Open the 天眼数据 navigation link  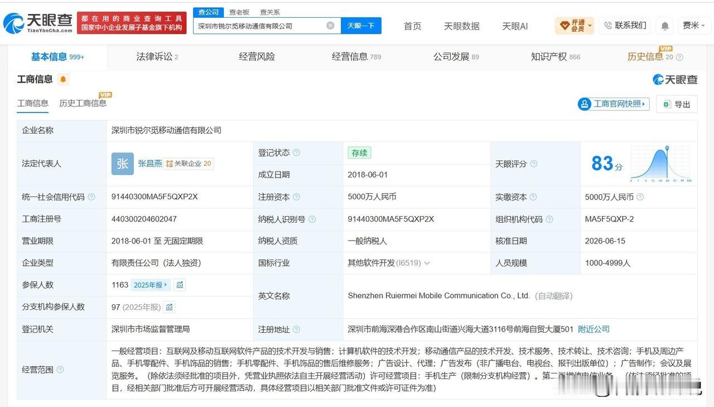point(462,26)
